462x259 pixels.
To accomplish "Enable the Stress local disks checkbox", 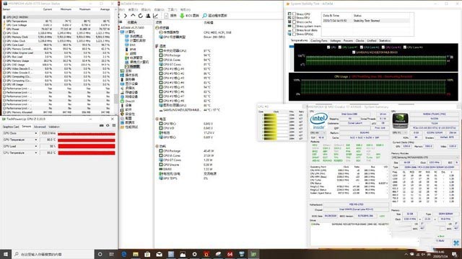I will tap(294, 30).
